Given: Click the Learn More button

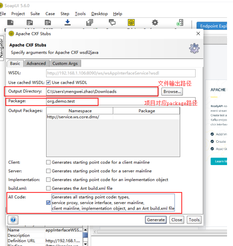Looking at the screenshot, I should tap(219, 161).
